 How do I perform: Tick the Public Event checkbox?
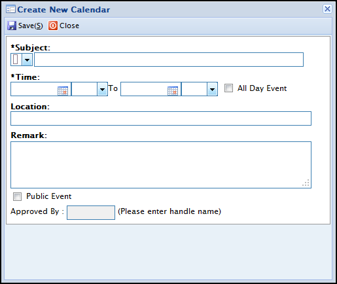pos(17,196)
